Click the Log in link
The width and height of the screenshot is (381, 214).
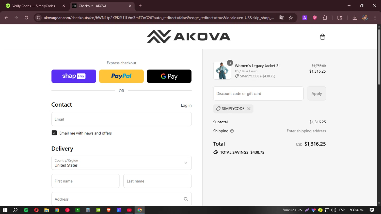coord(186,105)
